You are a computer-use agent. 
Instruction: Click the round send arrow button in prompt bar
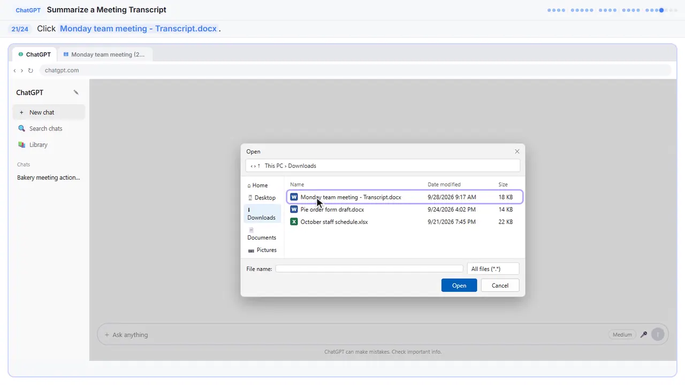point(658,335)
